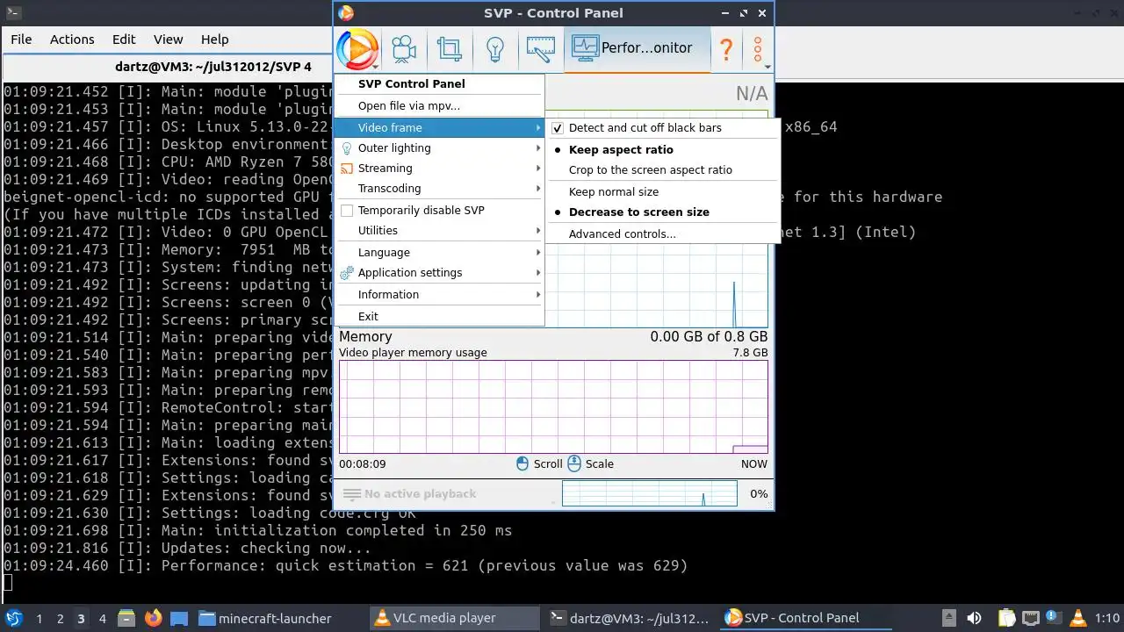The height and width of the screenshot is (632, 1124).
Task: Open File menu in terminal window
Action: click(x=21, y=39)
